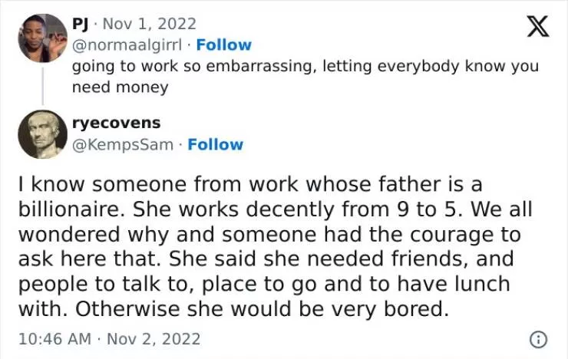This screenshot has height=359, width=568.
Task: Visit the @KempsSam handle
Action: pos(122,144)
